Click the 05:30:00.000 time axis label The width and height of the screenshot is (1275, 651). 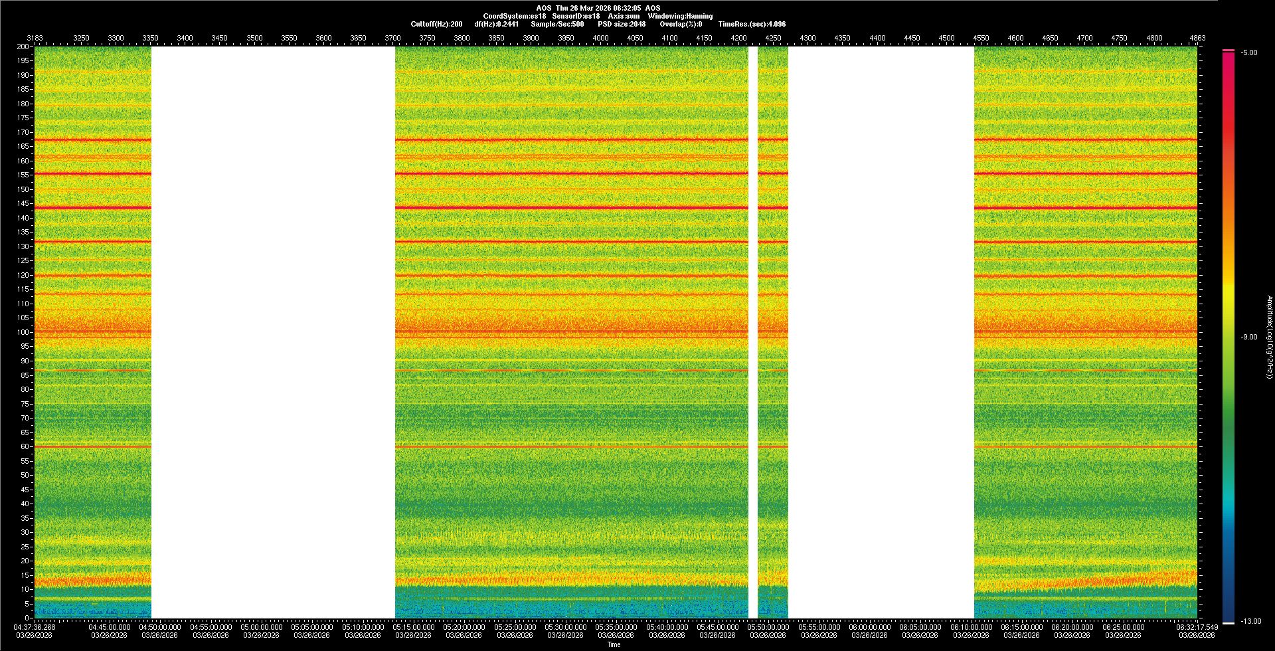[x=565, y=627]
